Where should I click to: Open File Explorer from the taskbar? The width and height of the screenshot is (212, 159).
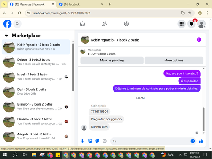coord(34,155)
